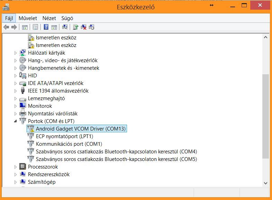Expand the Processzorok node arrow

point(16,167)
